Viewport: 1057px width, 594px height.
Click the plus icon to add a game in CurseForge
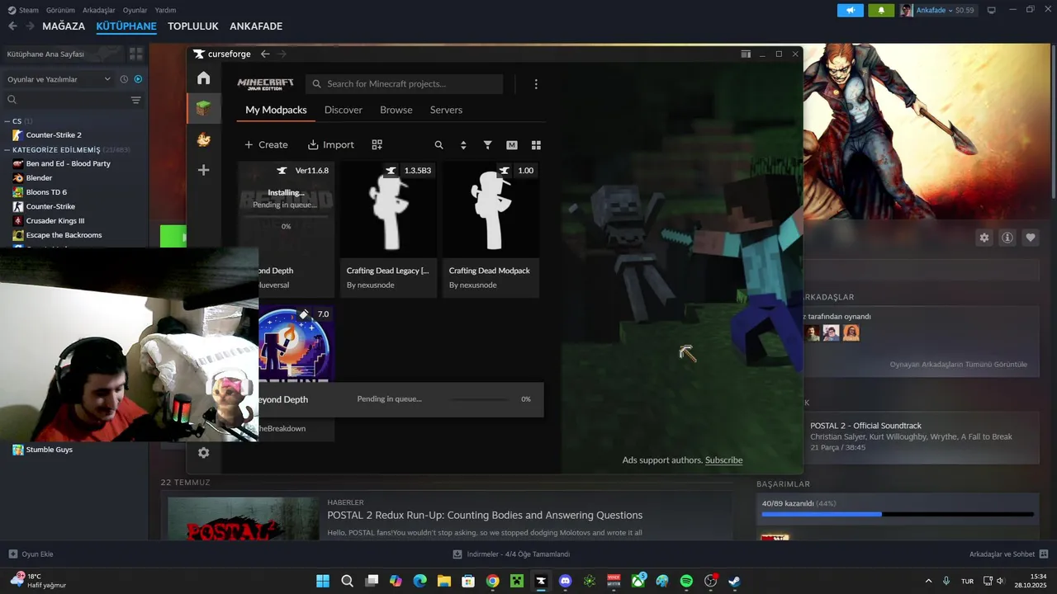(x=203, y=170)
